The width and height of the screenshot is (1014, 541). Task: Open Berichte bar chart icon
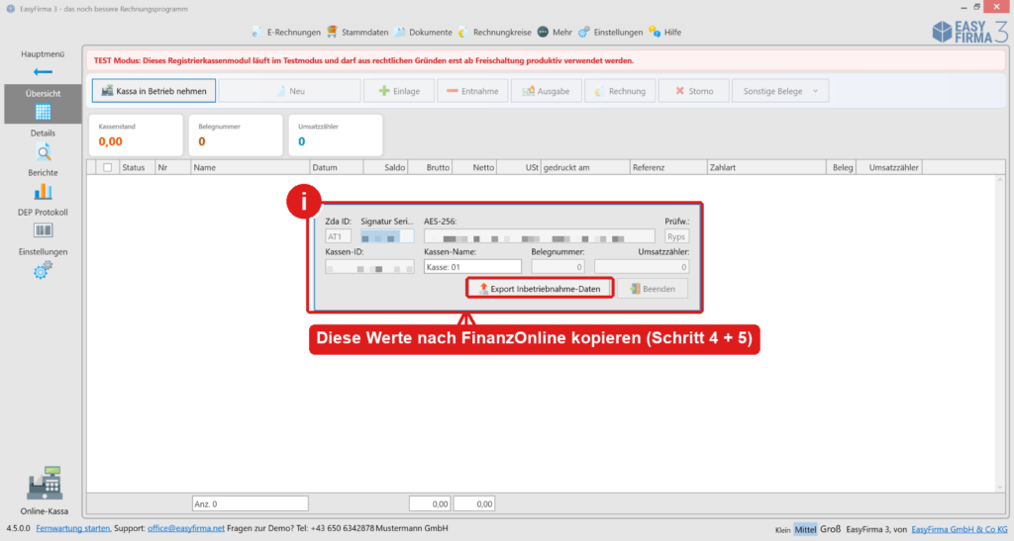pyautogui.click(x=44, y=192)
